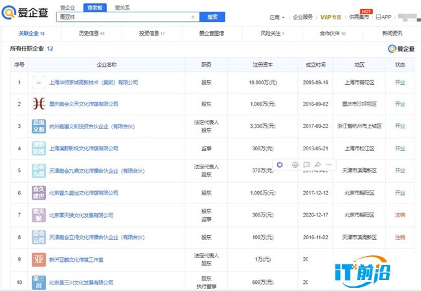Click the 爱企查 logo at top left
Image resolution: width=421 pixels, height=291 pixels.
coord(25,12)
